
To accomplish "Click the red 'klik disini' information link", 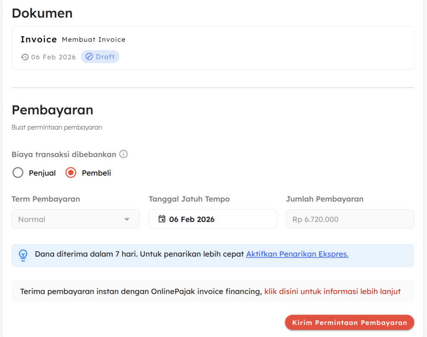I will click(332, 291).
